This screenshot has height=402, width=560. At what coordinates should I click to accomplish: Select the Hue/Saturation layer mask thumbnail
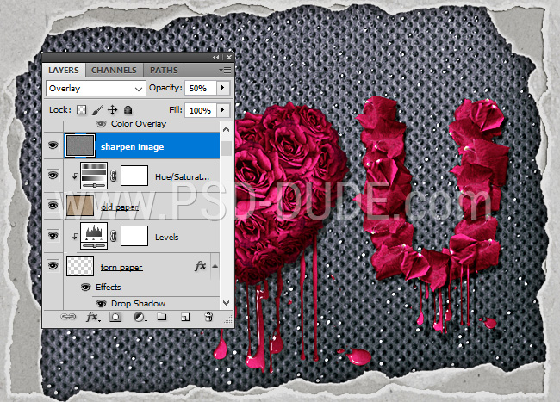pos(134,176)
